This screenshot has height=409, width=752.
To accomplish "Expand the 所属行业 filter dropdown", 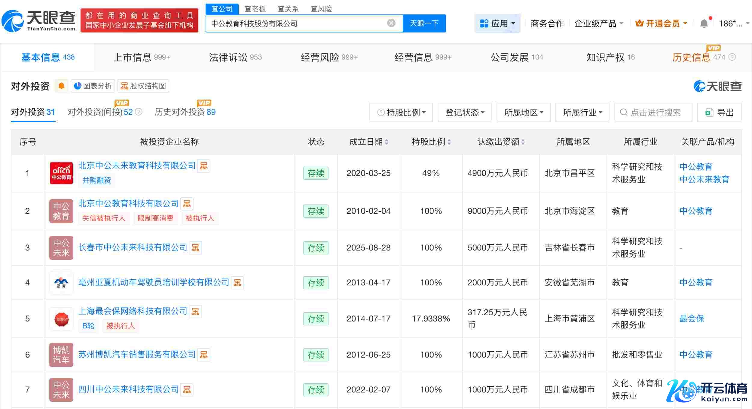I will point(582,112).
